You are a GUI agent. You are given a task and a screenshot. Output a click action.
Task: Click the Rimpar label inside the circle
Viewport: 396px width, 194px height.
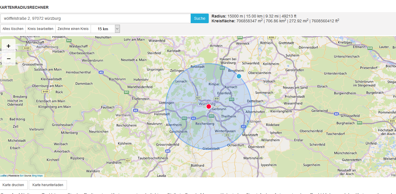[x=214, y=84]
